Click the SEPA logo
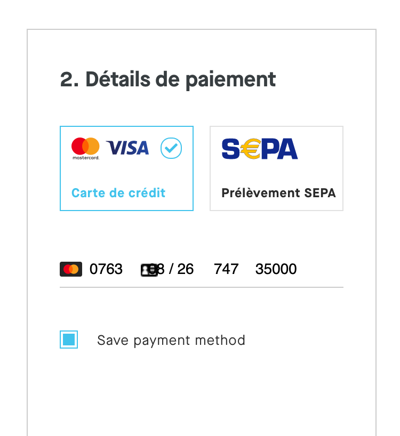Viewport: 400px width, 436px height. (x=259, y=149)
